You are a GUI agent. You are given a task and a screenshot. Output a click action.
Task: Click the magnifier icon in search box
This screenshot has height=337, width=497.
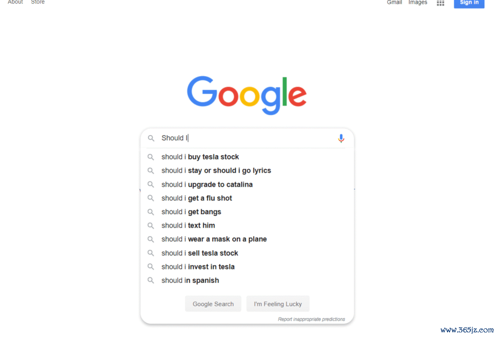pos(151,138)
